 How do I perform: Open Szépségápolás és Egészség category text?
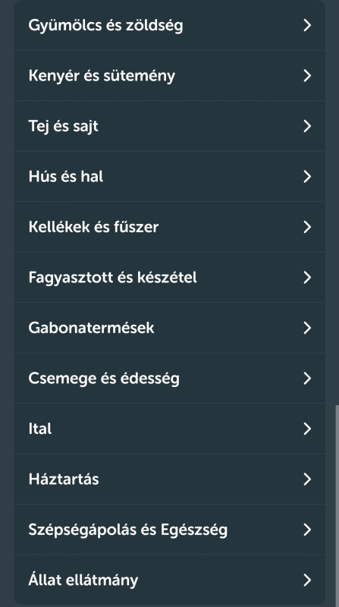click(127, 530)
